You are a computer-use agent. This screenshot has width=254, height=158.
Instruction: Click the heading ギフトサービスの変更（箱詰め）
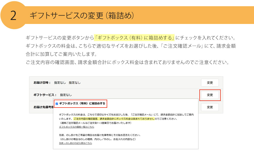click(x=81, y=15)
